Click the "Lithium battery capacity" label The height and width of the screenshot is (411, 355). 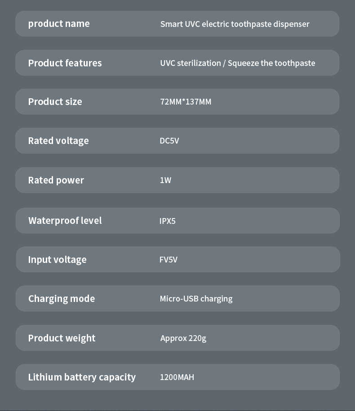click(x=82, y=377)
